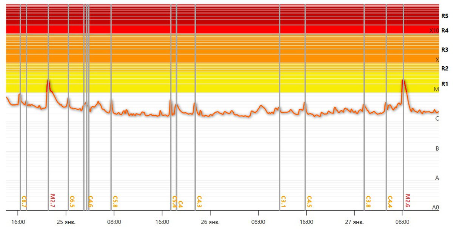Select the C8.7 flare marker label

tap(24, 201)
